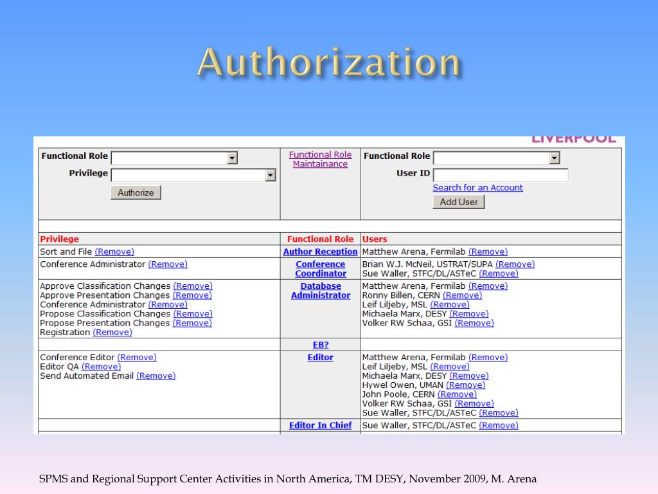The image size is (658, 494).
Task: Open the Conference Coordinator role link
Action: (321, 269)
